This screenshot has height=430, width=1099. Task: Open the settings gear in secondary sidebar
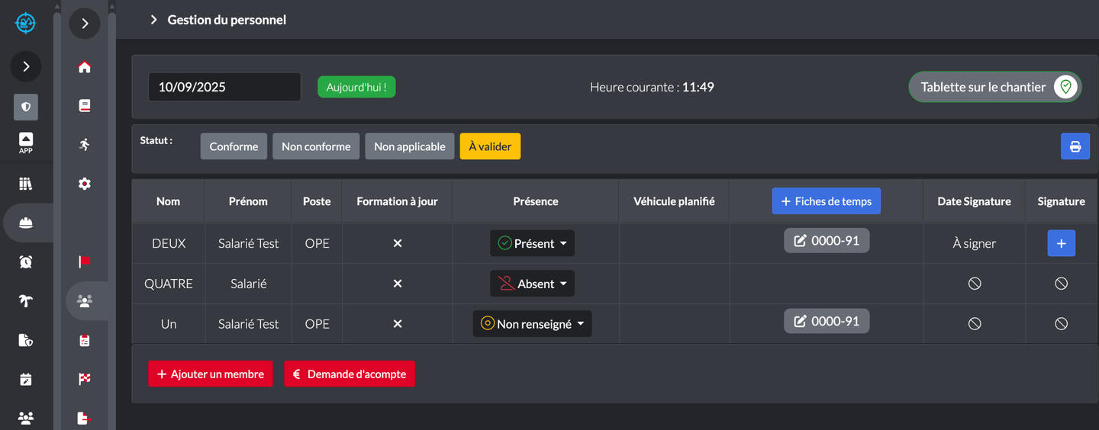pos(85,184)
